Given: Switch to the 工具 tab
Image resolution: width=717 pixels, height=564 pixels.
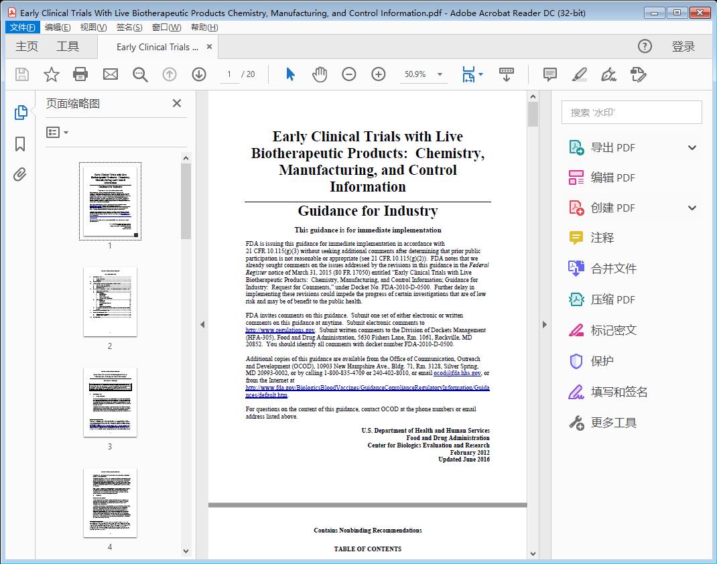Looking at the screenshot, I should [66, 46].
